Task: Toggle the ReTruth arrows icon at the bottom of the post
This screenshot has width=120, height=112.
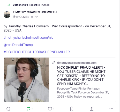Action: tap(28, 109)
